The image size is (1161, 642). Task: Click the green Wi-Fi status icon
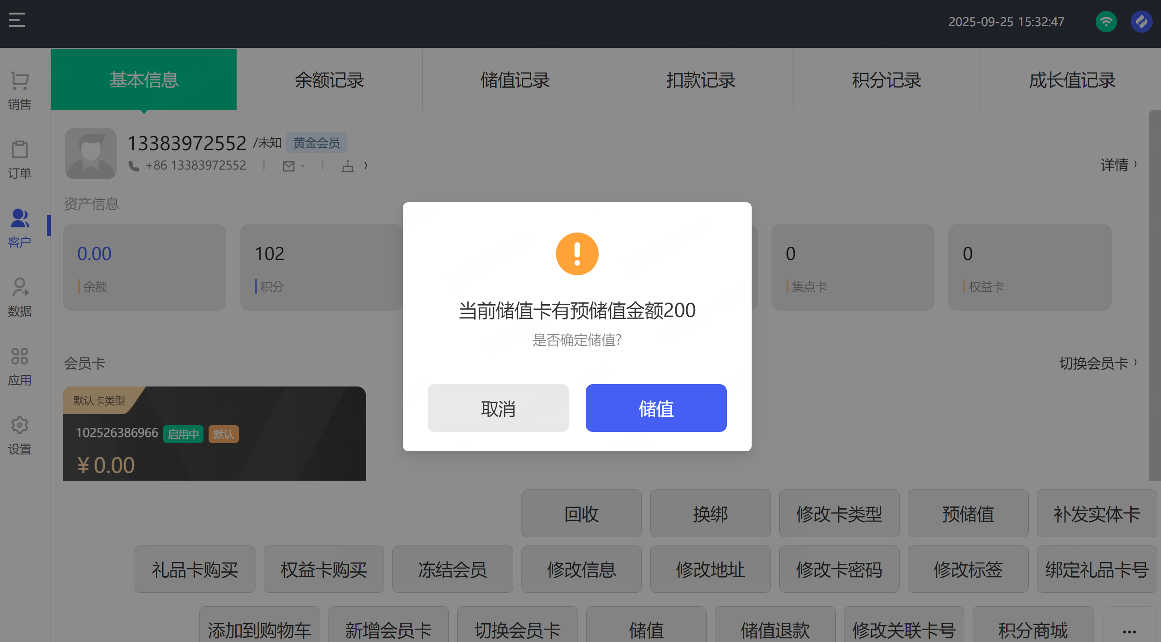coord(1106,22)
